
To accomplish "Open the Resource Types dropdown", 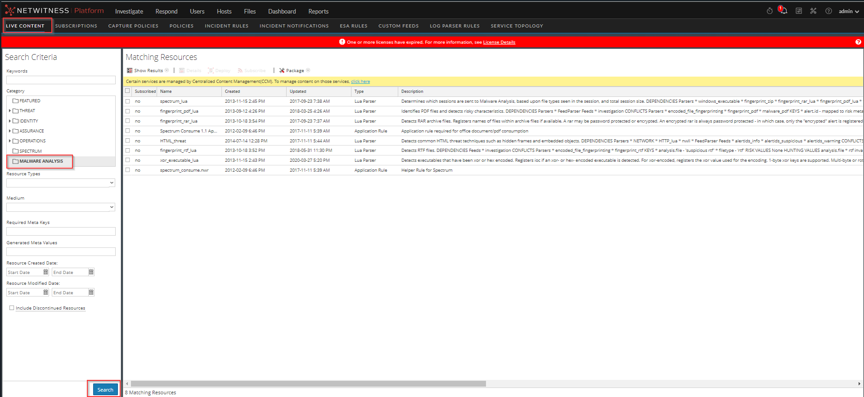I will pos(61,183).
